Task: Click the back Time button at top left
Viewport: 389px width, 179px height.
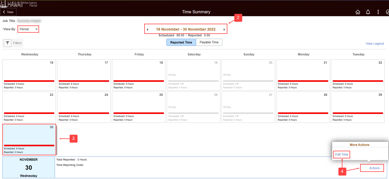Action: [x=8, y=12]
